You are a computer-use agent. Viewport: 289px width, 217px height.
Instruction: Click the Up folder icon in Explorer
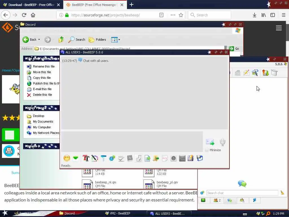click(61, 40)
